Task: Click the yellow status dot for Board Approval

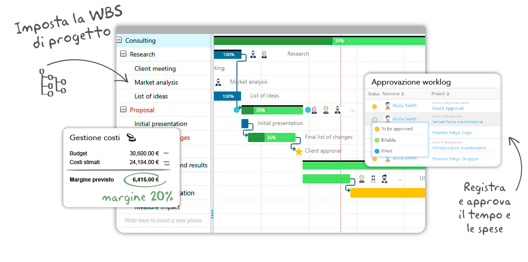Action: tap(375, 107)
